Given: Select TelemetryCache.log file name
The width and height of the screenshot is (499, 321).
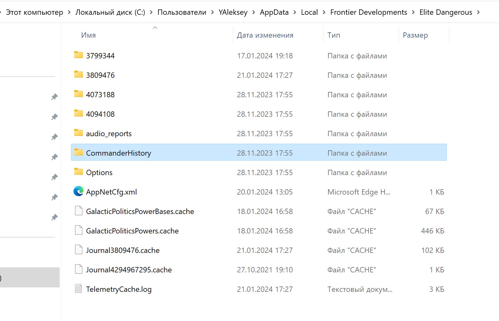Looking at the screenshot, I should click(x=119, y=289).
